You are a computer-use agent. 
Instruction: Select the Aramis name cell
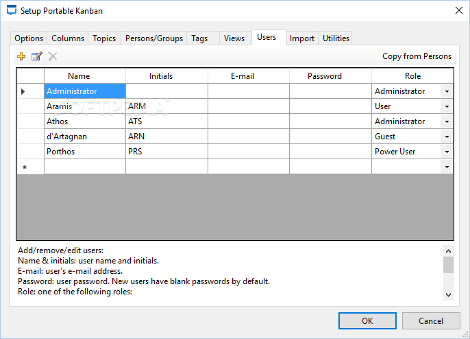(85, 106)
